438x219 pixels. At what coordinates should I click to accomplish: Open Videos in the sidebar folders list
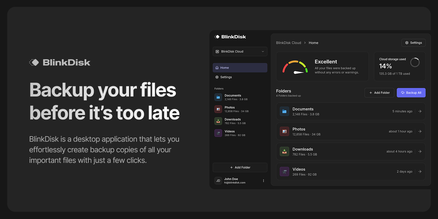(x=240, y=133)
